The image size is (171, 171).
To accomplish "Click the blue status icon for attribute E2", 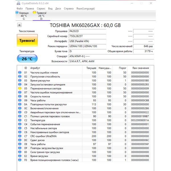I will [20, 156].
